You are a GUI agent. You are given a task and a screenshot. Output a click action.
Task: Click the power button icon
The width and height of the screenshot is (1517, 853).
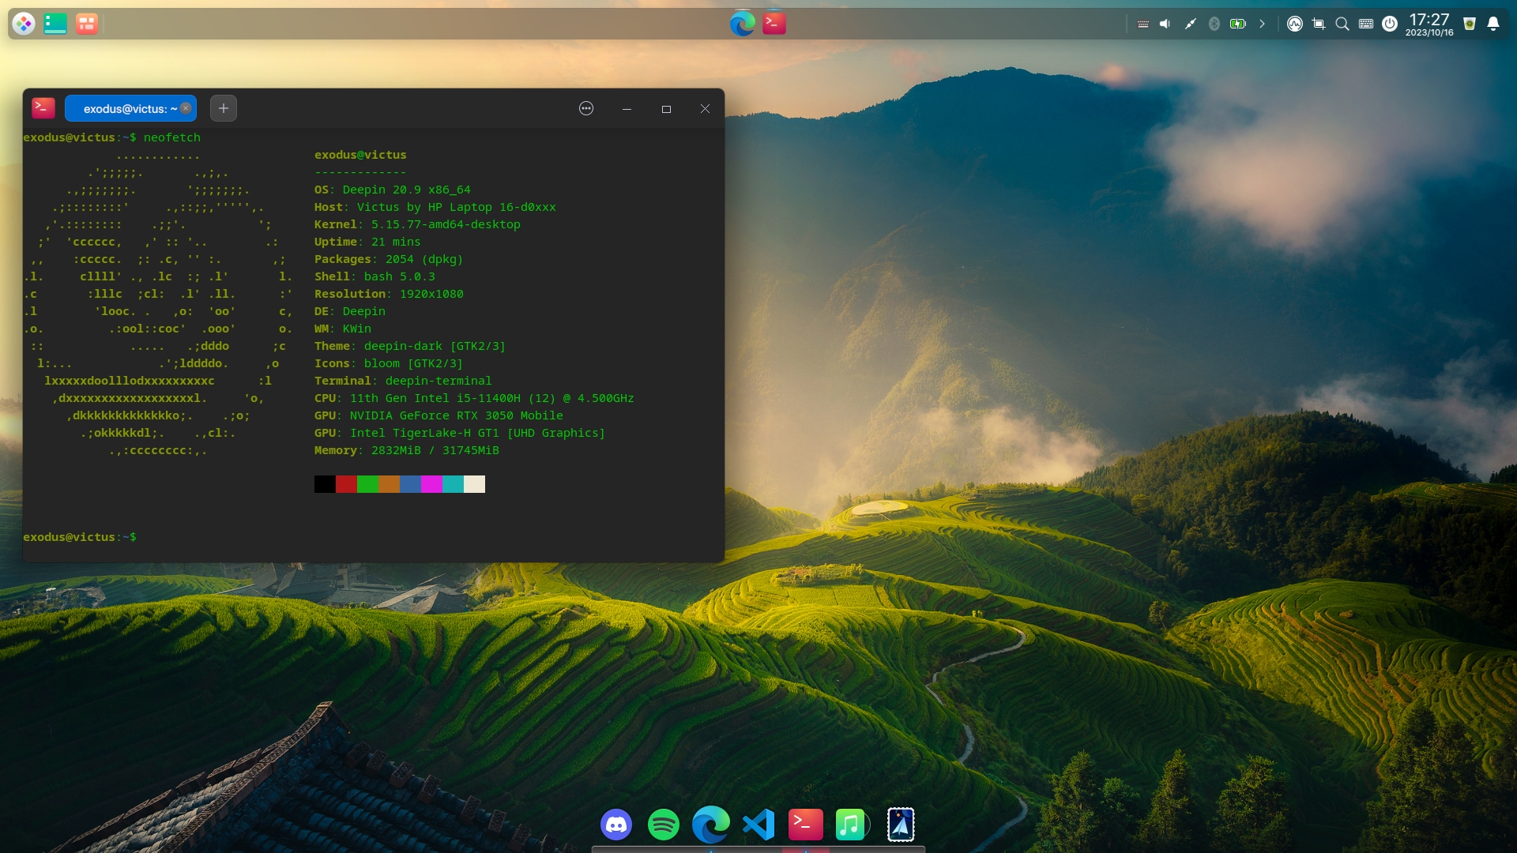click(x=1390, y=24)
